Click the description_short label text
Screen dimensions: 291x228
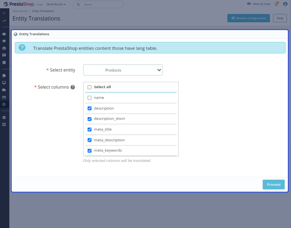[109, 119]
